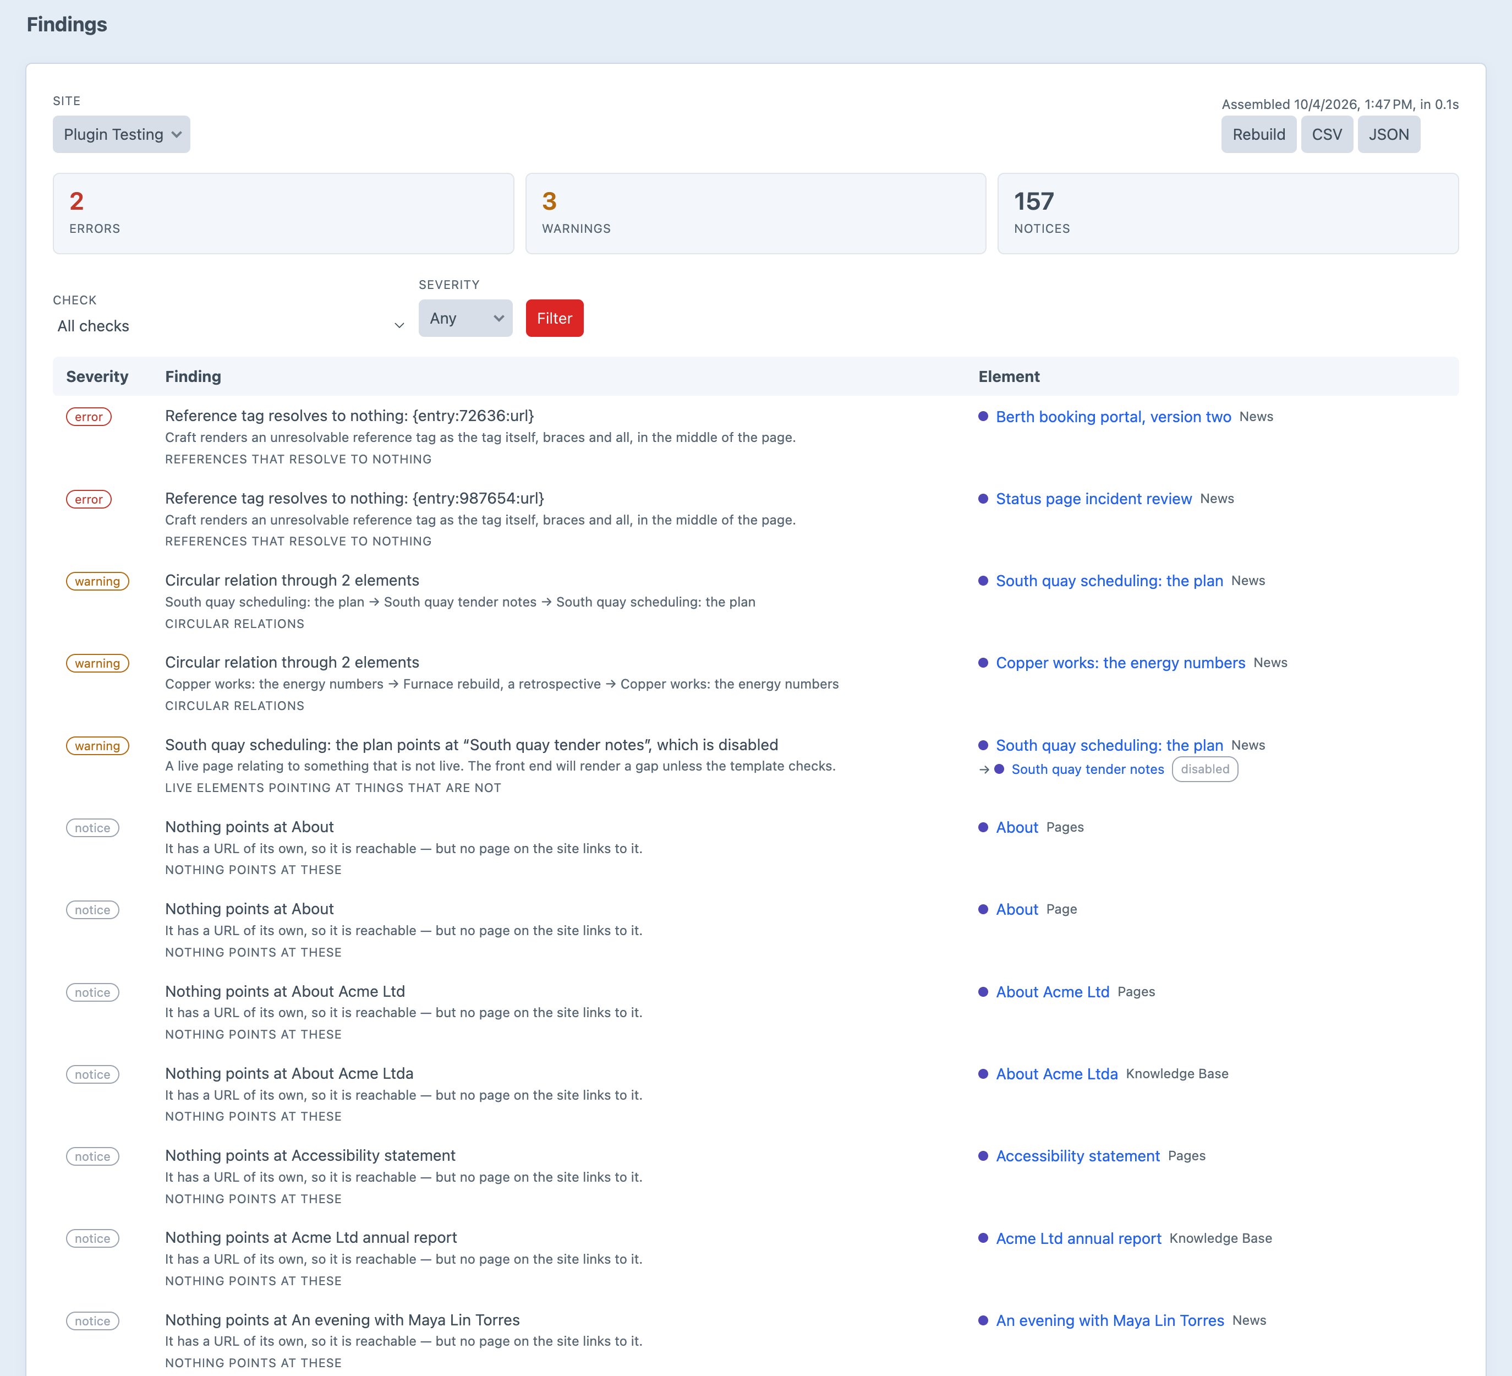The height and width of the screenshot is (1376, 1512).
Task: Click the Knowledge Base label beside About Acme Ltda
Action: coord(1177,1074)
